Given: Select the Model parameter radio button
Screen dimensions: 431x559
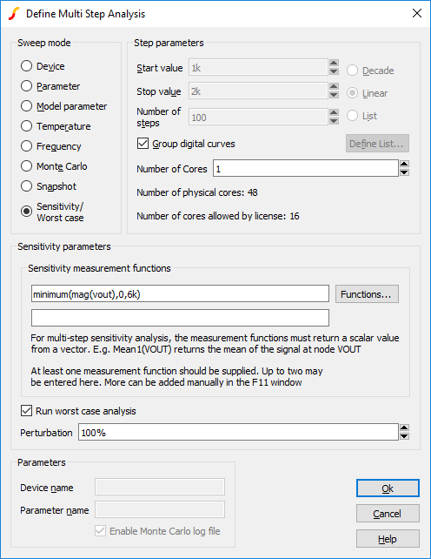Looking at the screenshot, I should pos(64,106).
